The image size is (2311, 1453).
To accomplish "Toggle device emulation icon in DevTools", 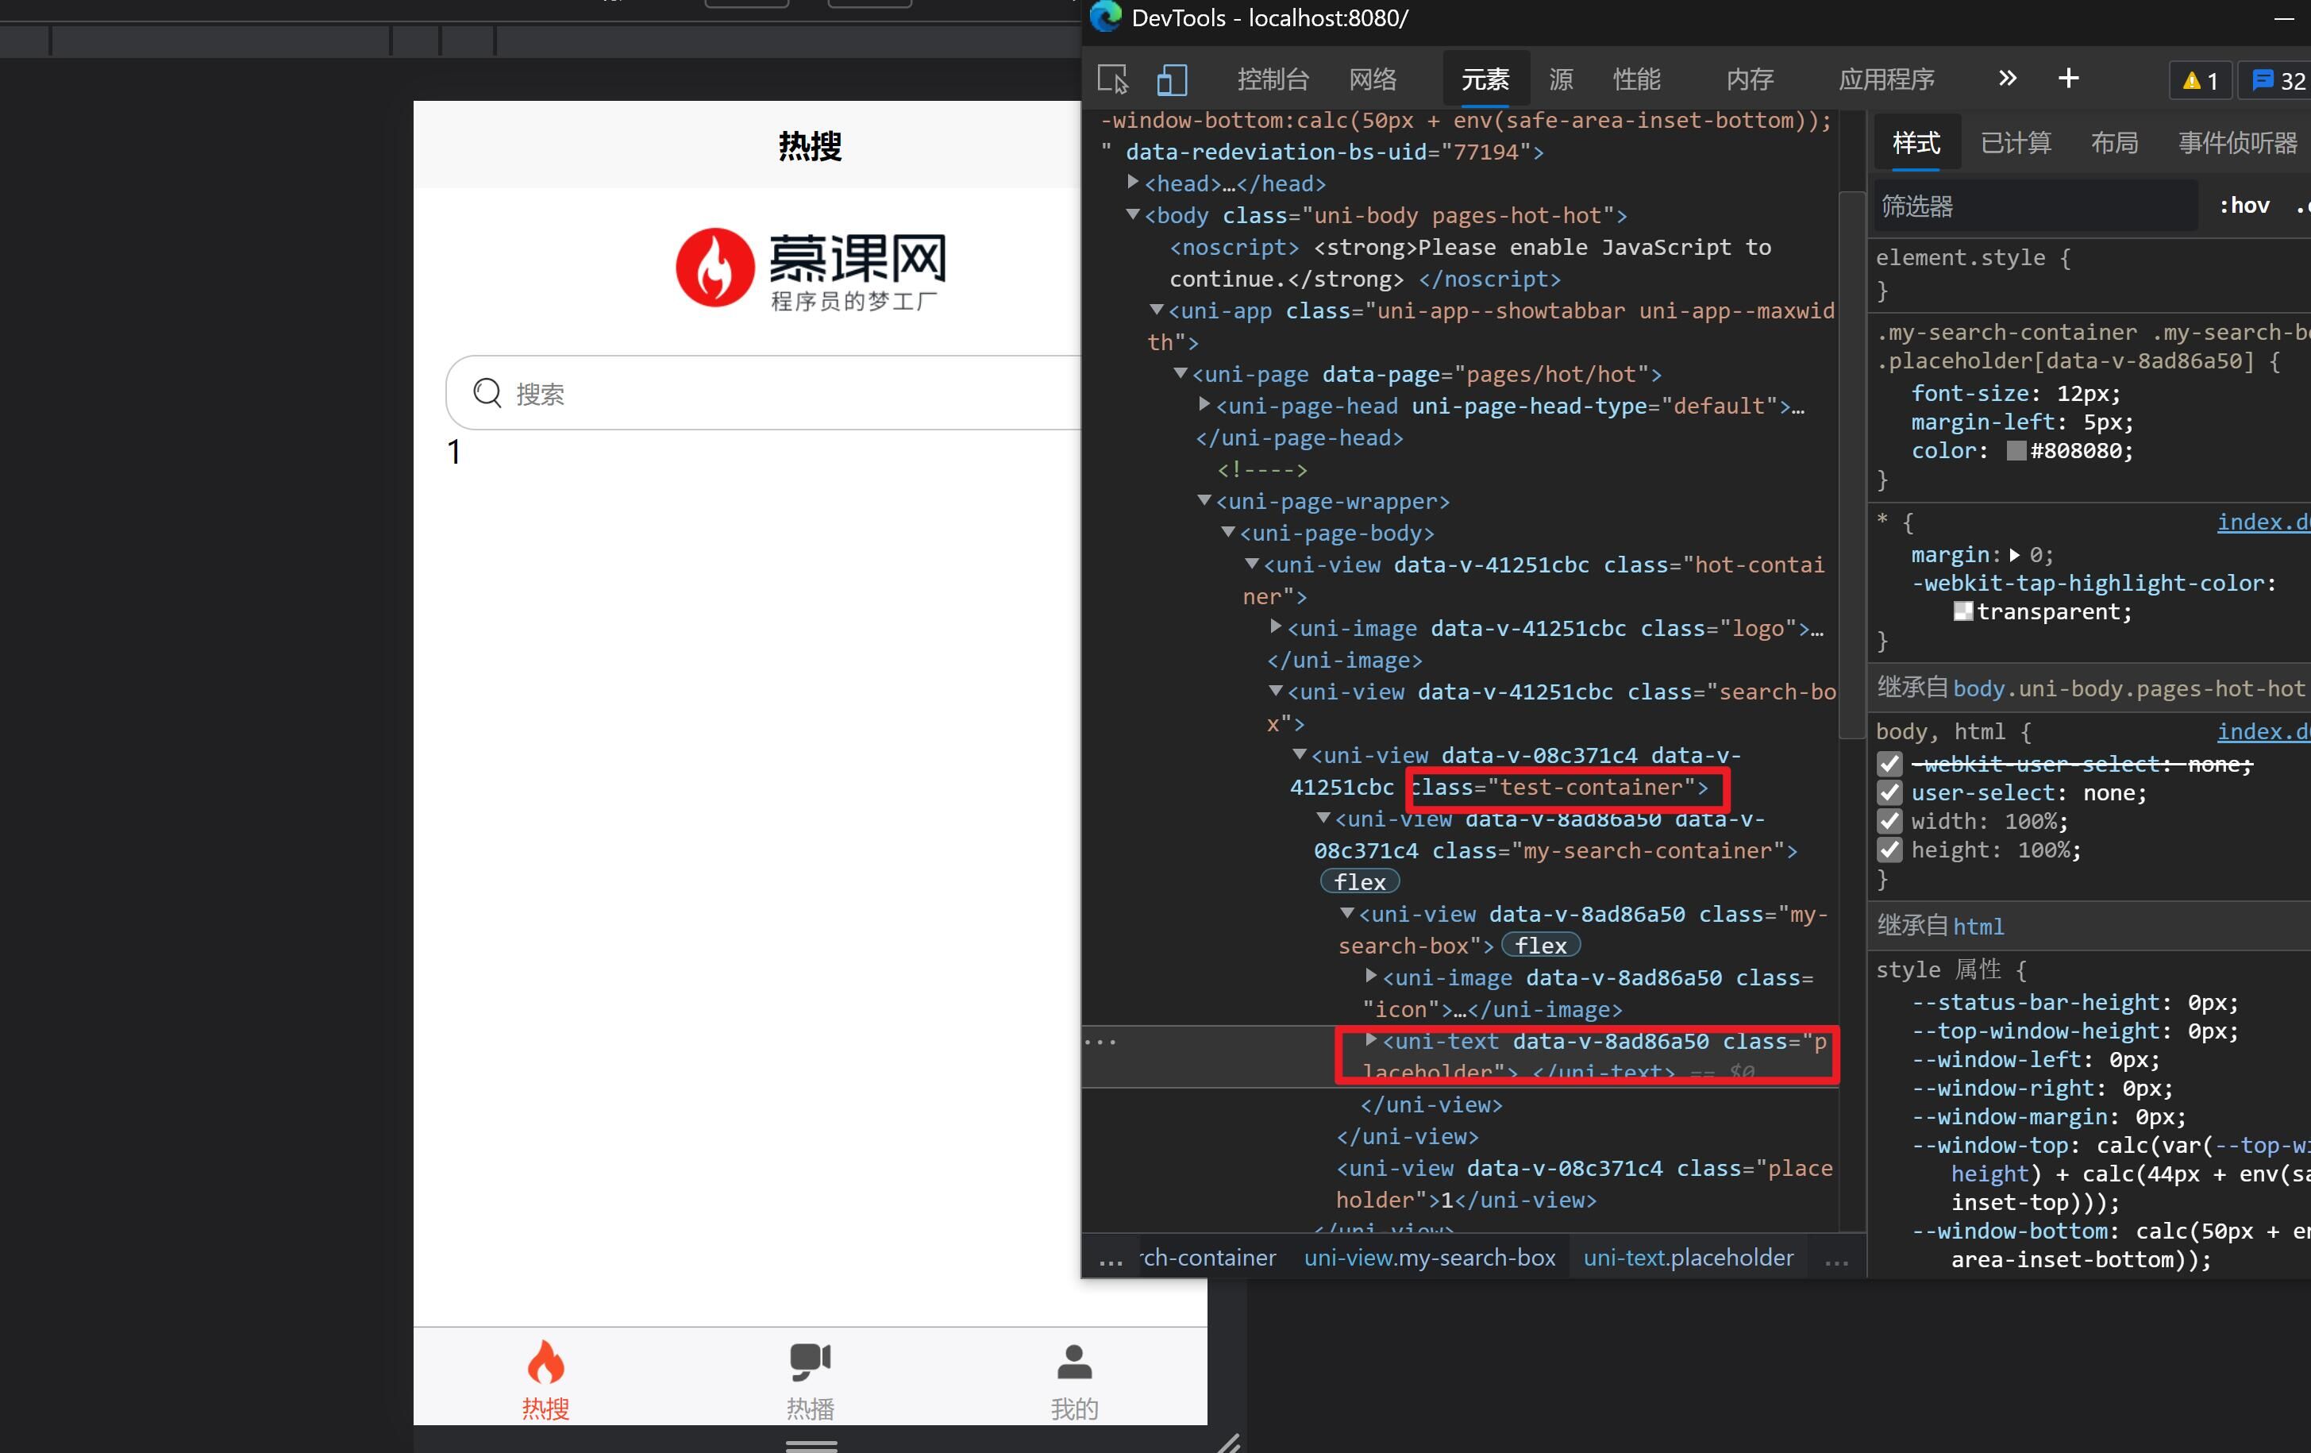I will click(1172, 79).
